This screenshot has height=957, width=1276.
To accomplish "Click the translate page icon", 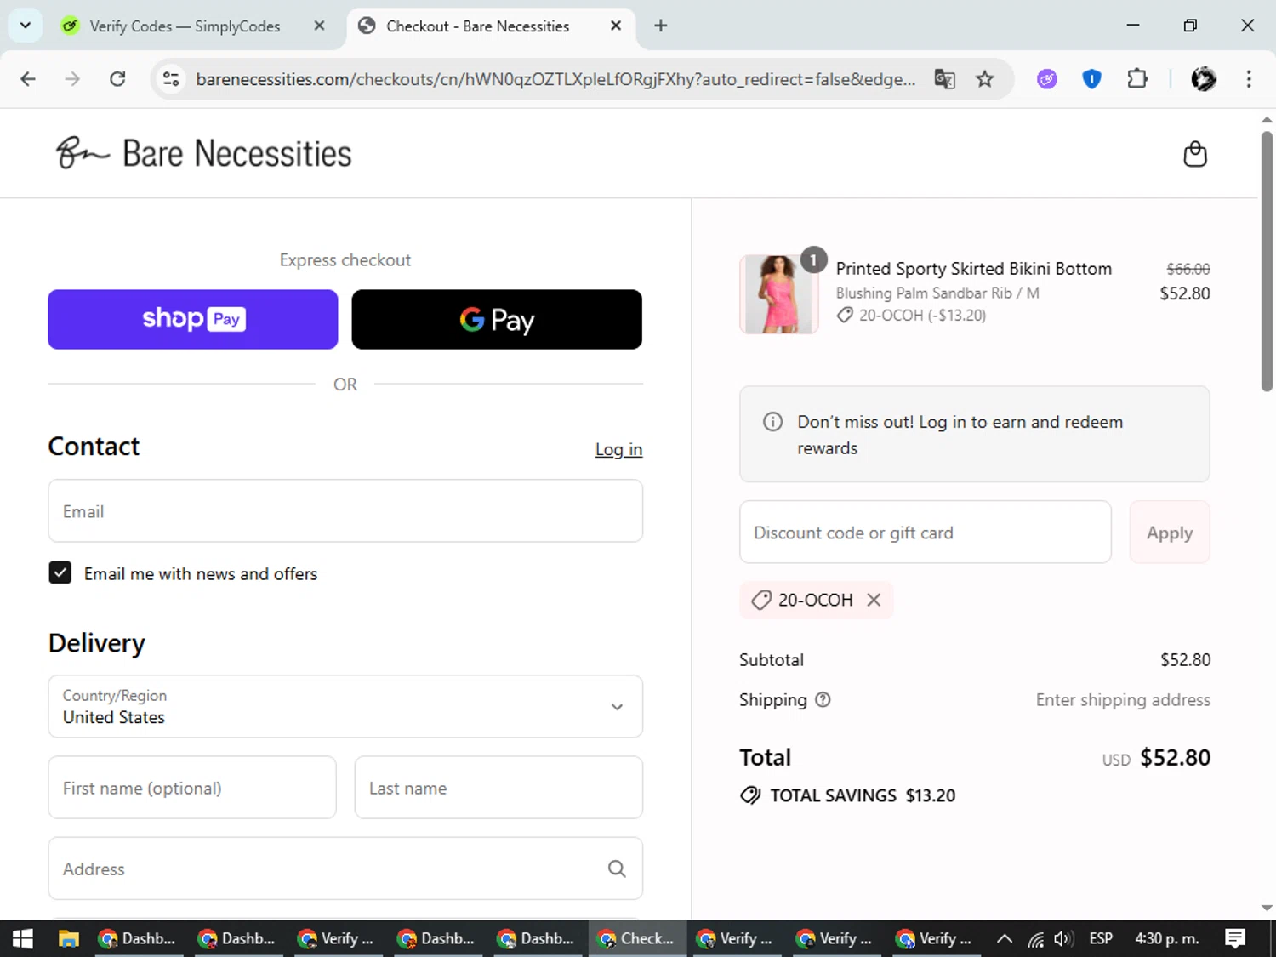I will click(x=944, y=79).
